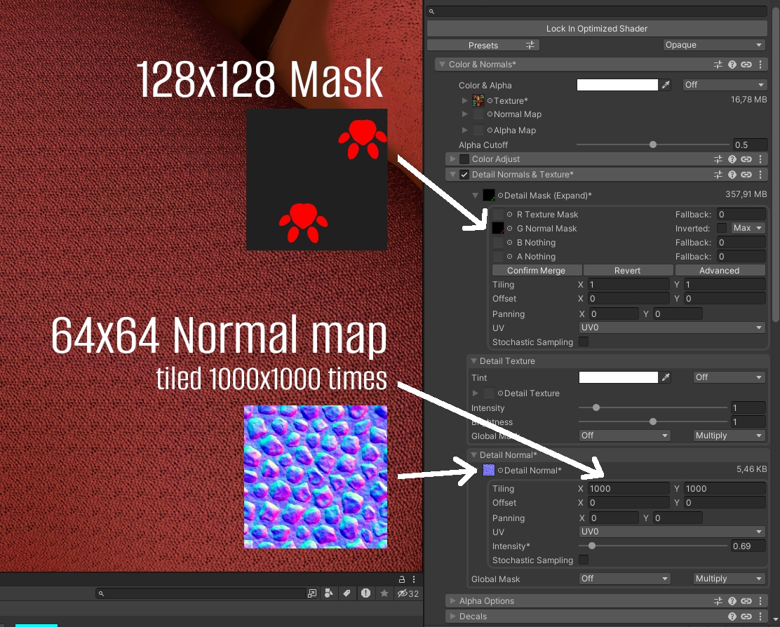Screen dimensions: 780x627
Task: Open presets icon on Detail Normals & Texture header
Action: [x=718, y=175]
